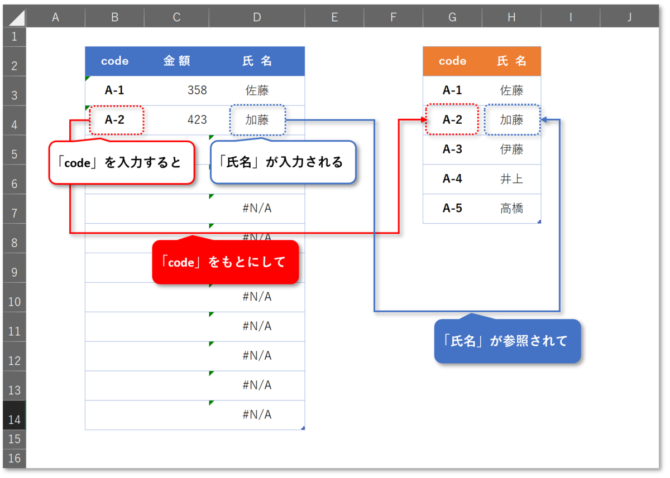The image size is (670, 478).
Task: Select the #N/A cell in row 14
Action: pos(257,416)
